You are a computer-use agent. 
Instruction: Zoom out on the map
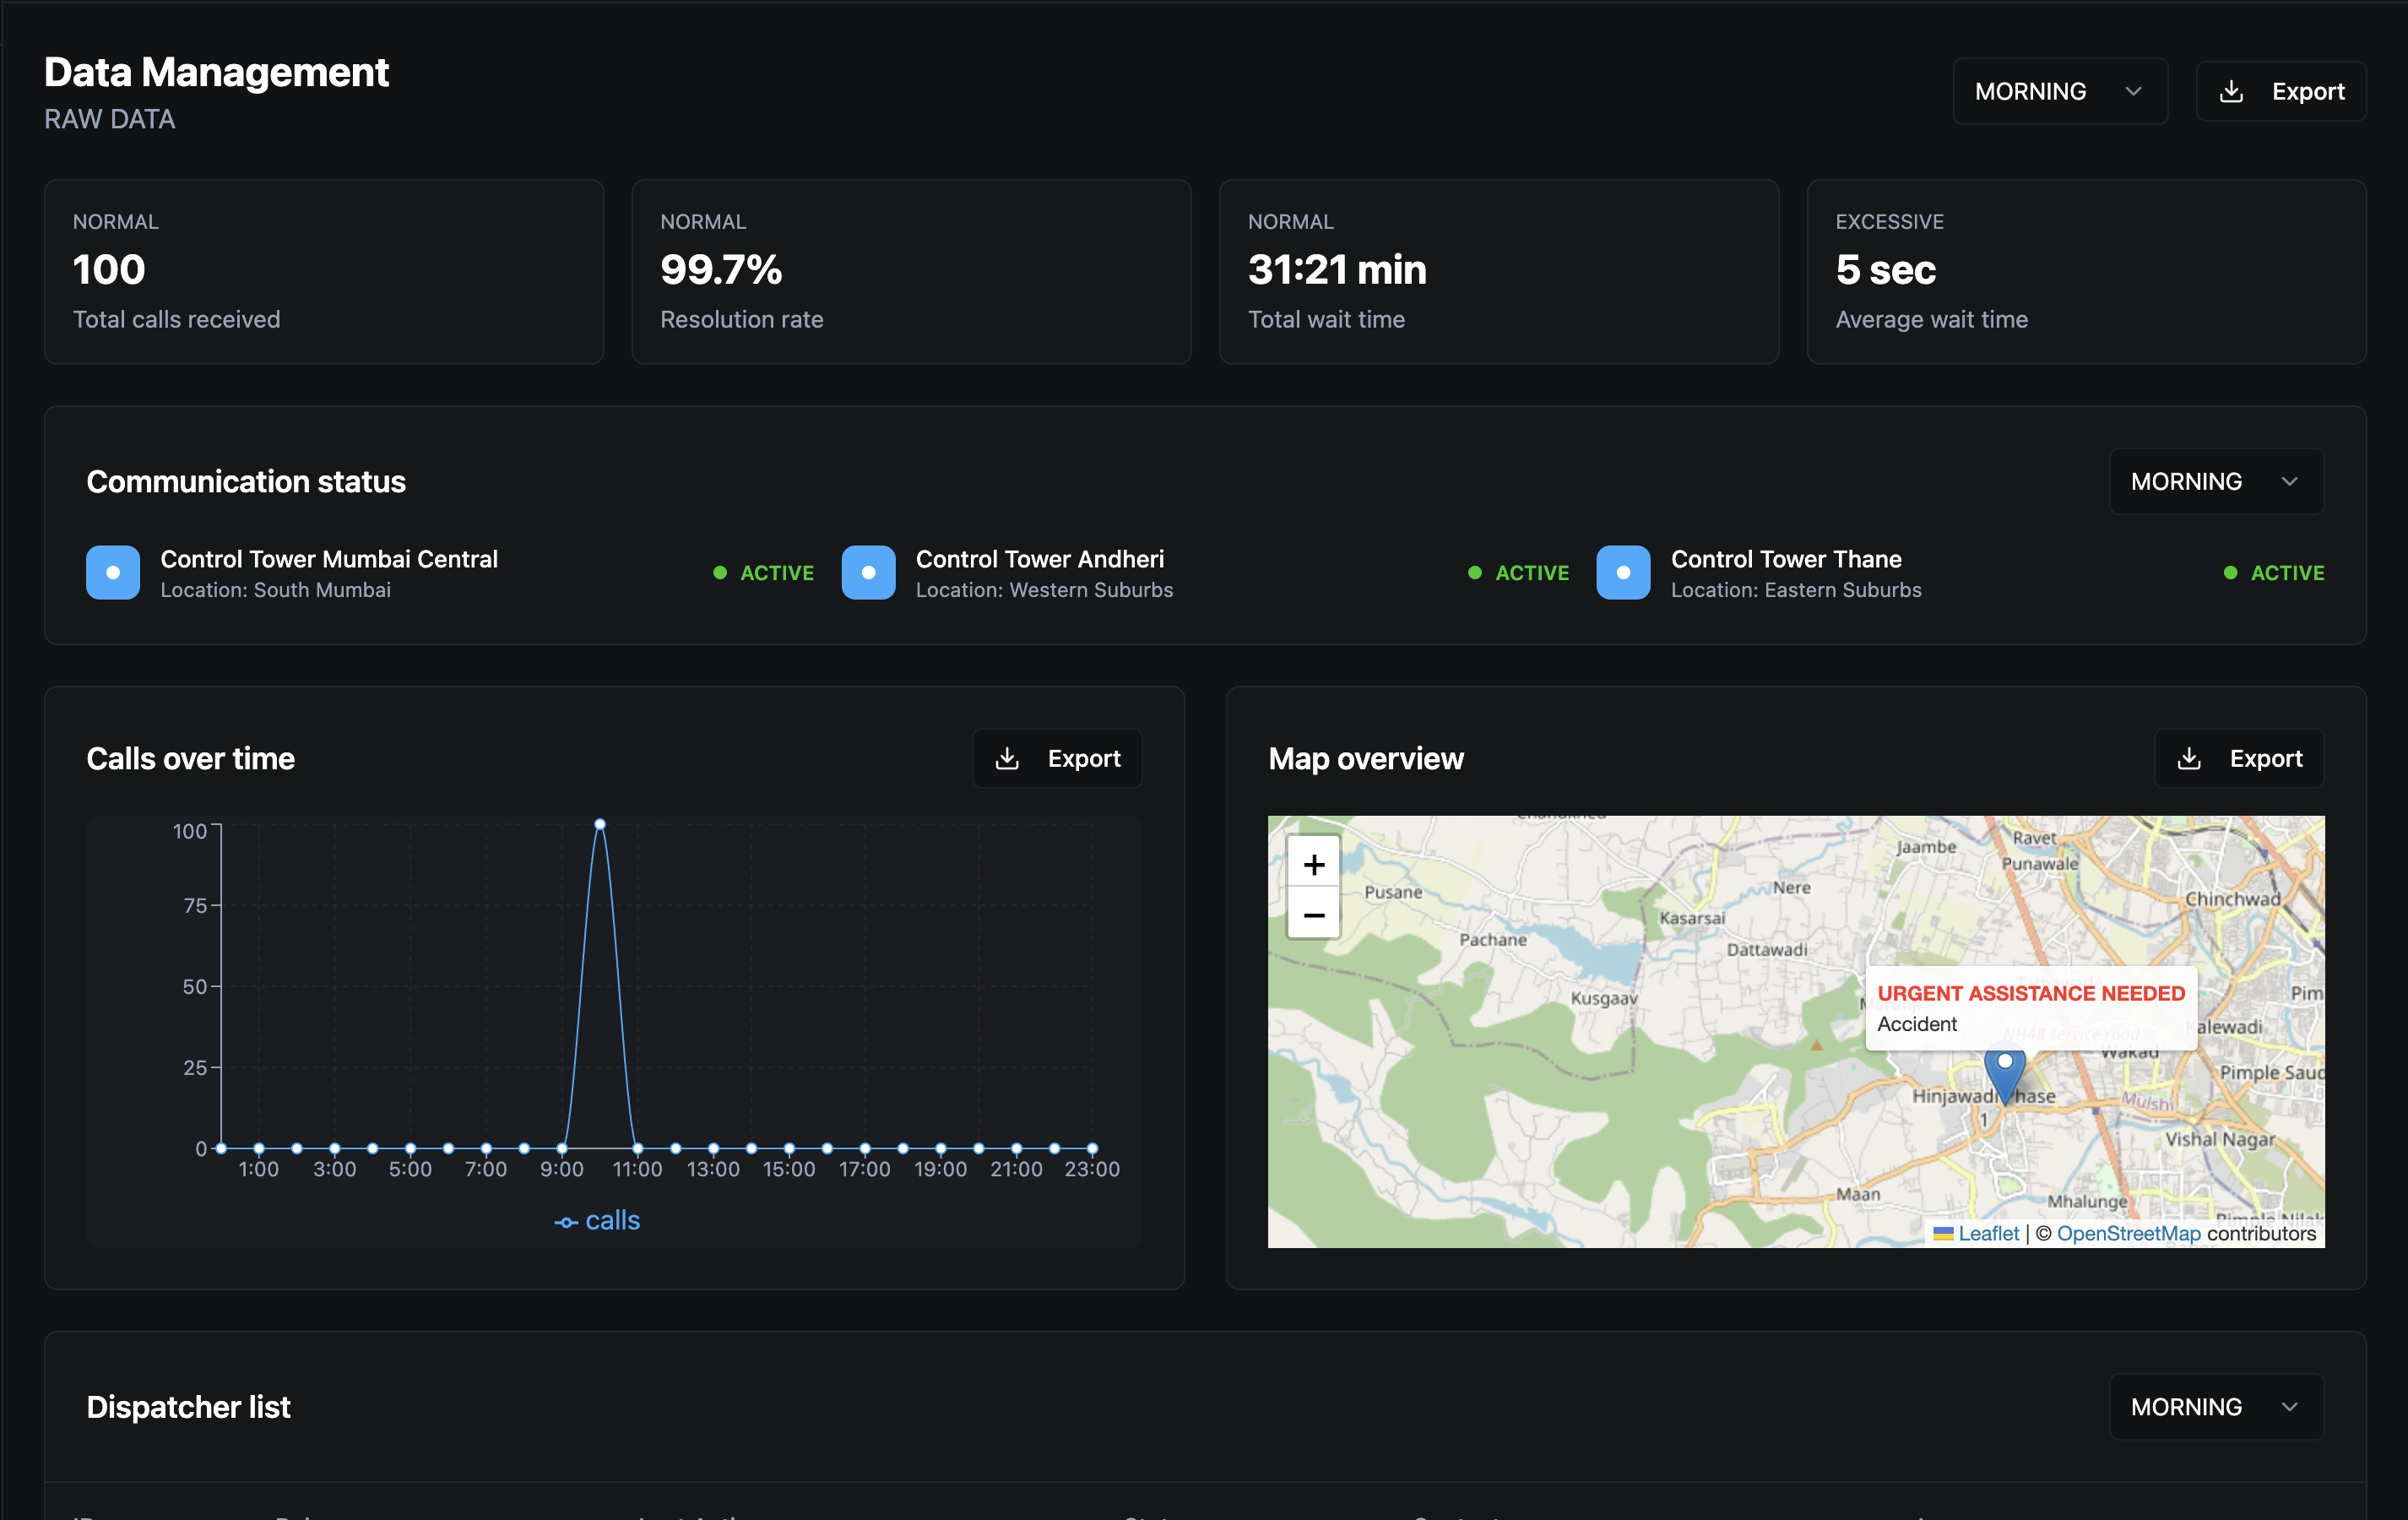(x=1314, y=914)
